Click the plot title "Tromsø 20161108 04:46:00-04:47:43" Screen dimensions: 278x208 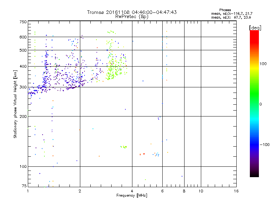[132, 12]
